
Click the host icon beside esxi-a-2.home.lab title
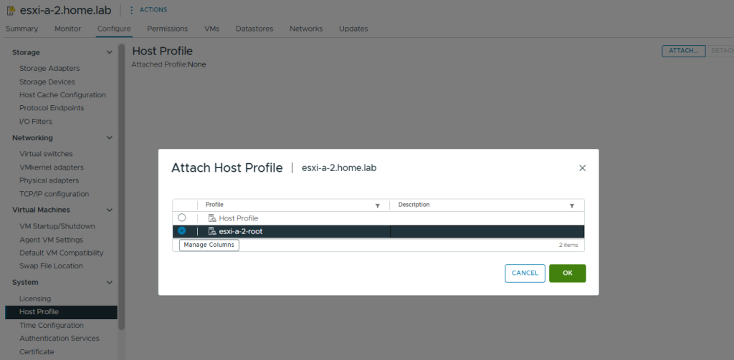[x=11, y=11]
